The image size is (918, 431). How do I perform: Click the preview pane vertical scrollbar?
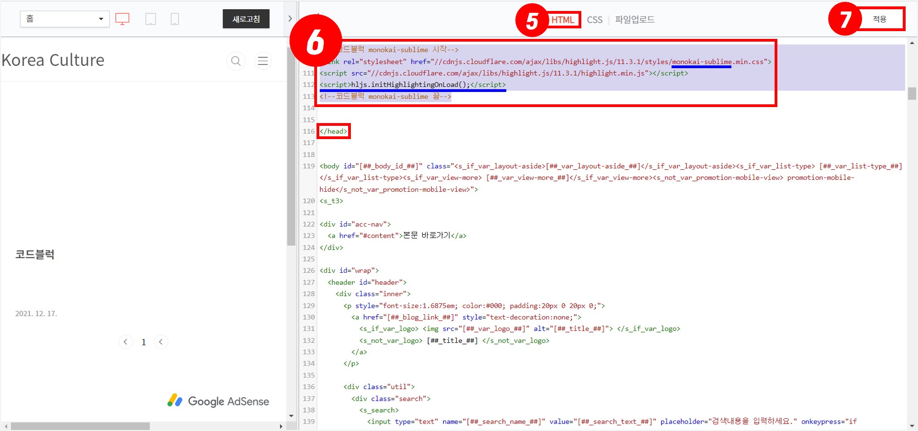291,146
